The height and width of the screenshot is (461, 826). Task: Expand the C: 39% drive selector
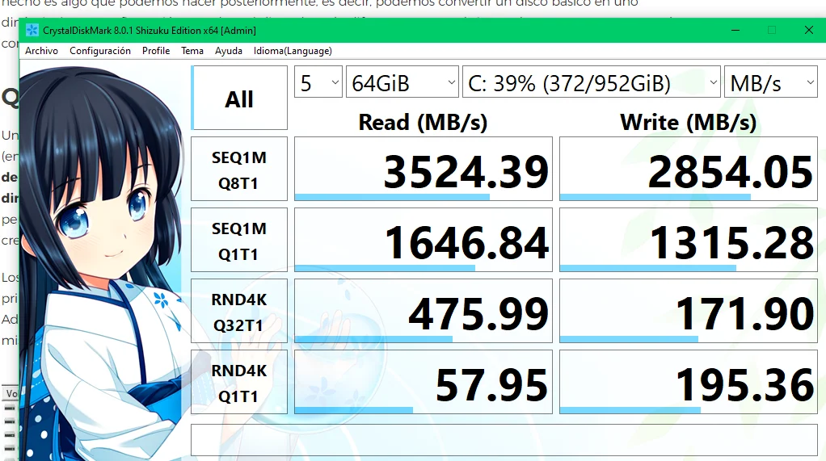click(x=591, y=82)
